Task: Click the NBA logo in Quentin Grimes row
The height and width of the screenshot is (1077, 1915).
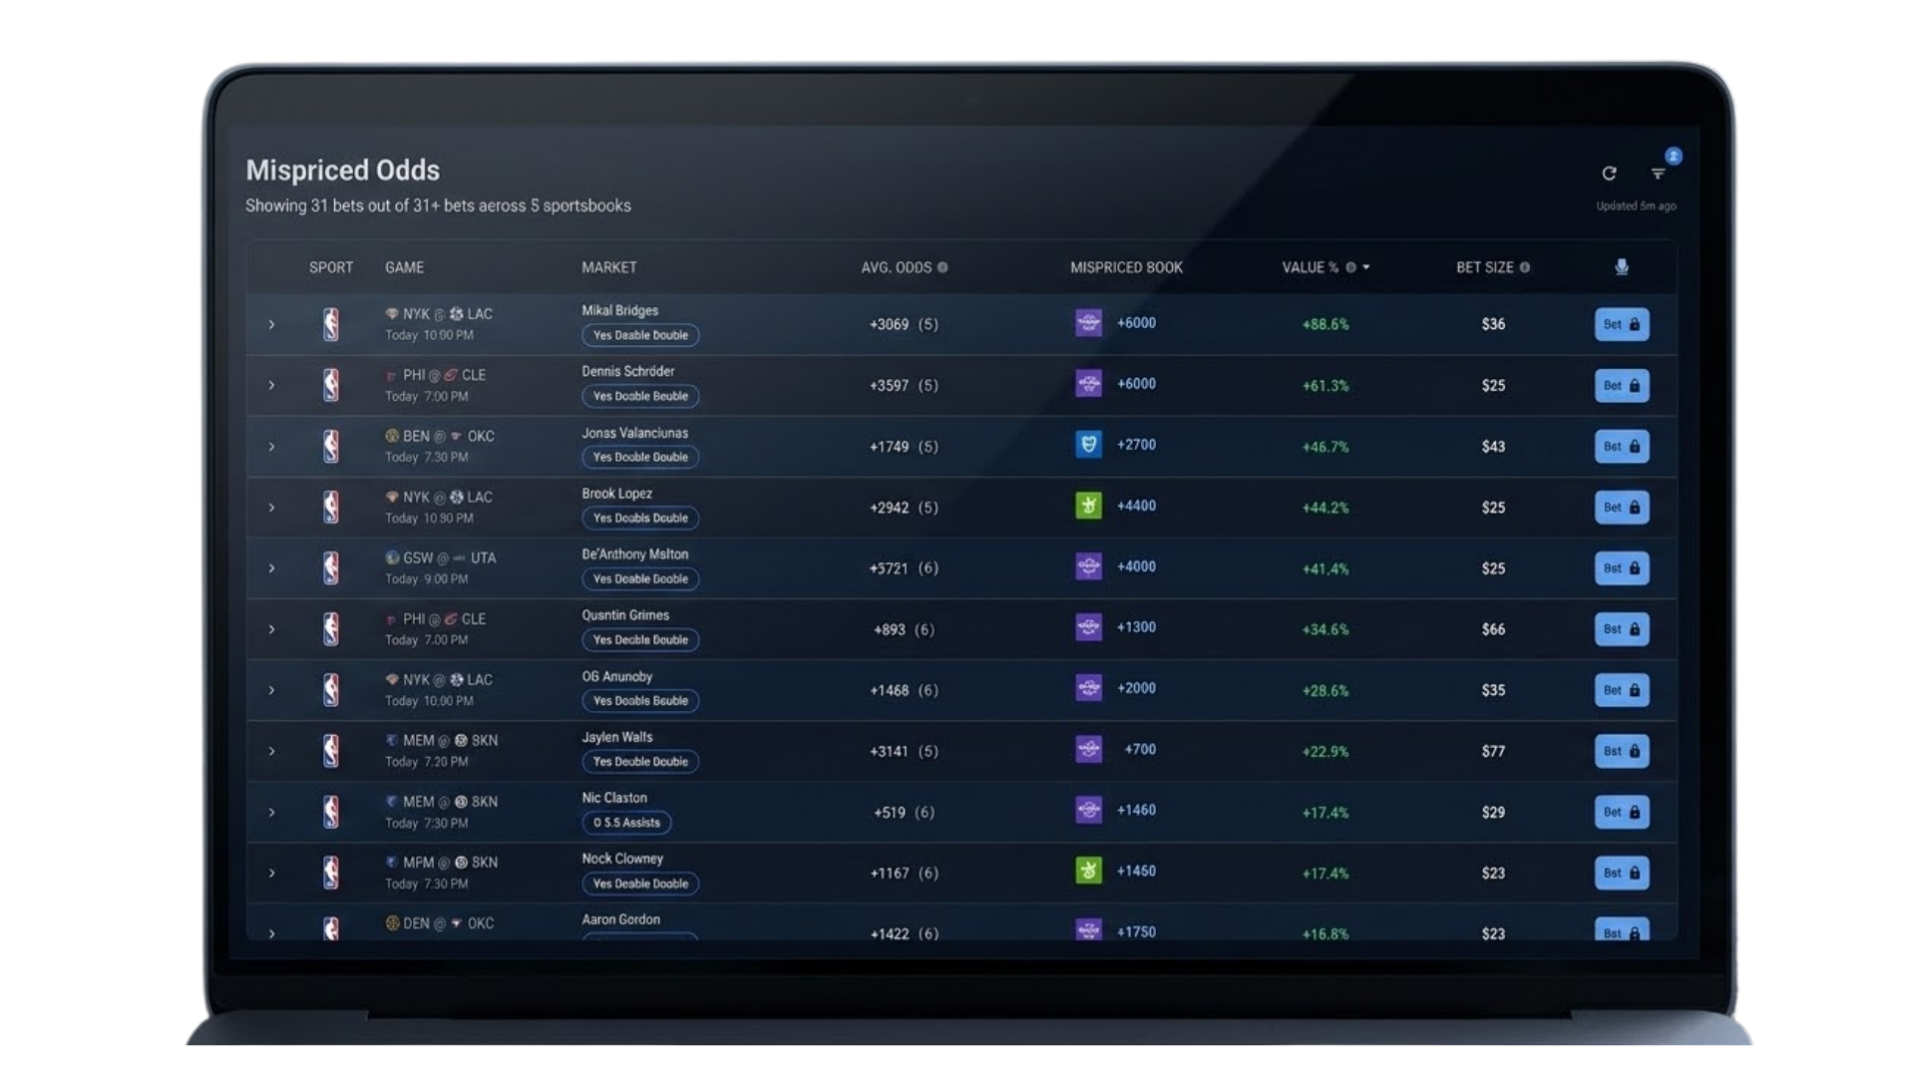Action: click(331, 628)
